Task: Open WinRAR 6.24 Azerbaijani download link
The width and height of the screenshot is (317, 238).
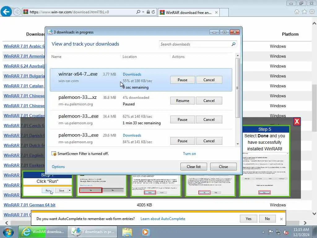Action: pyautogui.click(x=24, y=66)
